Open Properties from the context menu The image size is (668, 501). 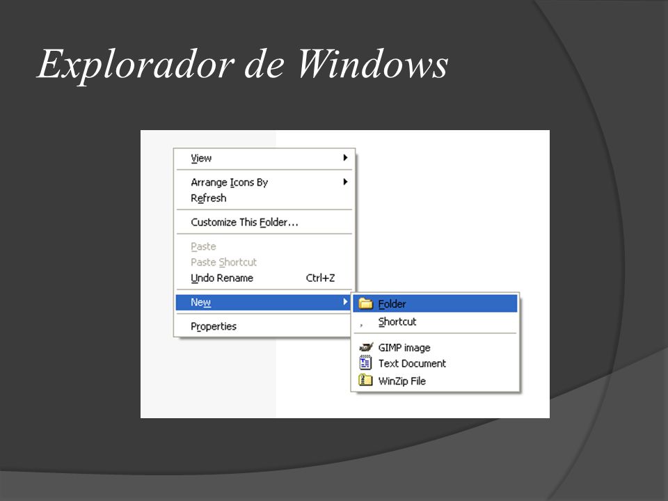264,326
